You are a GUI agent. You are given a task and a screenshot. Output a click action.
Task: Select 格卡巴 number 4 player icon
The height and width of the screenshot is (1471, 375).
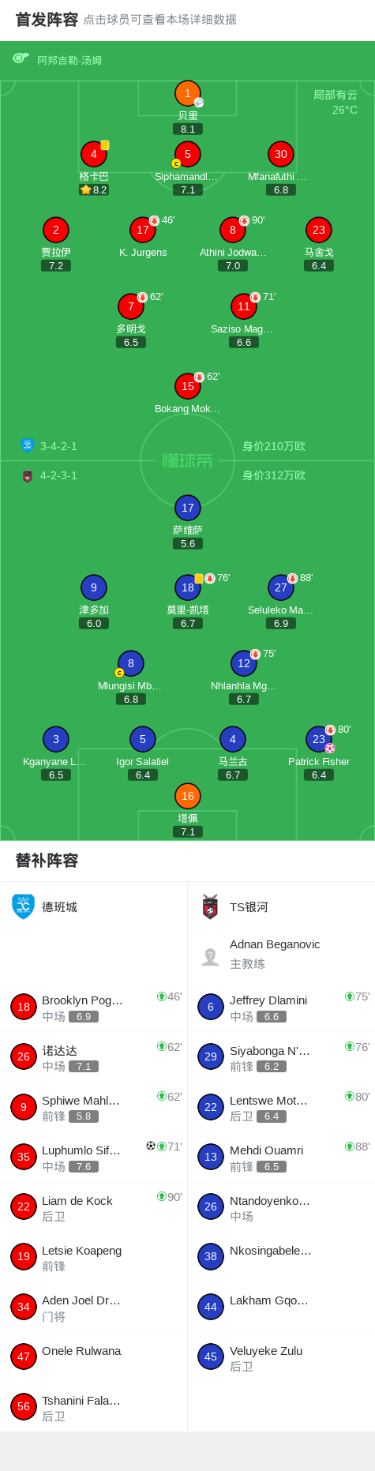[x=94, y=154]
